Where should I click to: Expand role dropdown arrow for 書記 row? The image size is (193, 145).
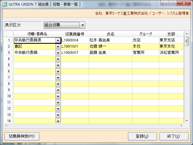pyautogui.click(x=58, y=46)
